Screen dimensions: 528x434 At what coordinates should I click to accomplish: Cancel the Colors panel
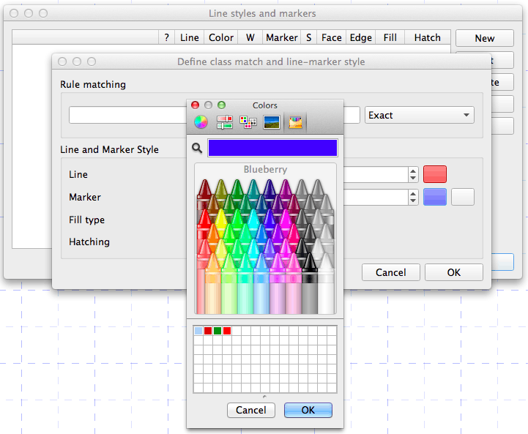(x=251, y=410)
